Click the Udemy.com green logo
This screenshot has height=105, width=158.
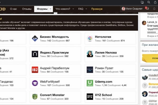[90, 83]
